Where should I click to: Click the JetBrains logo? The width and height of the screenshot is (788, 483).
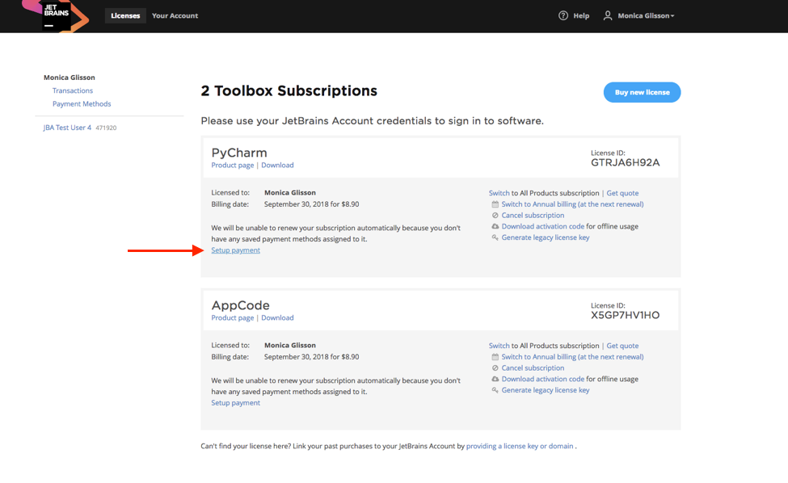(x=55, y=15)
